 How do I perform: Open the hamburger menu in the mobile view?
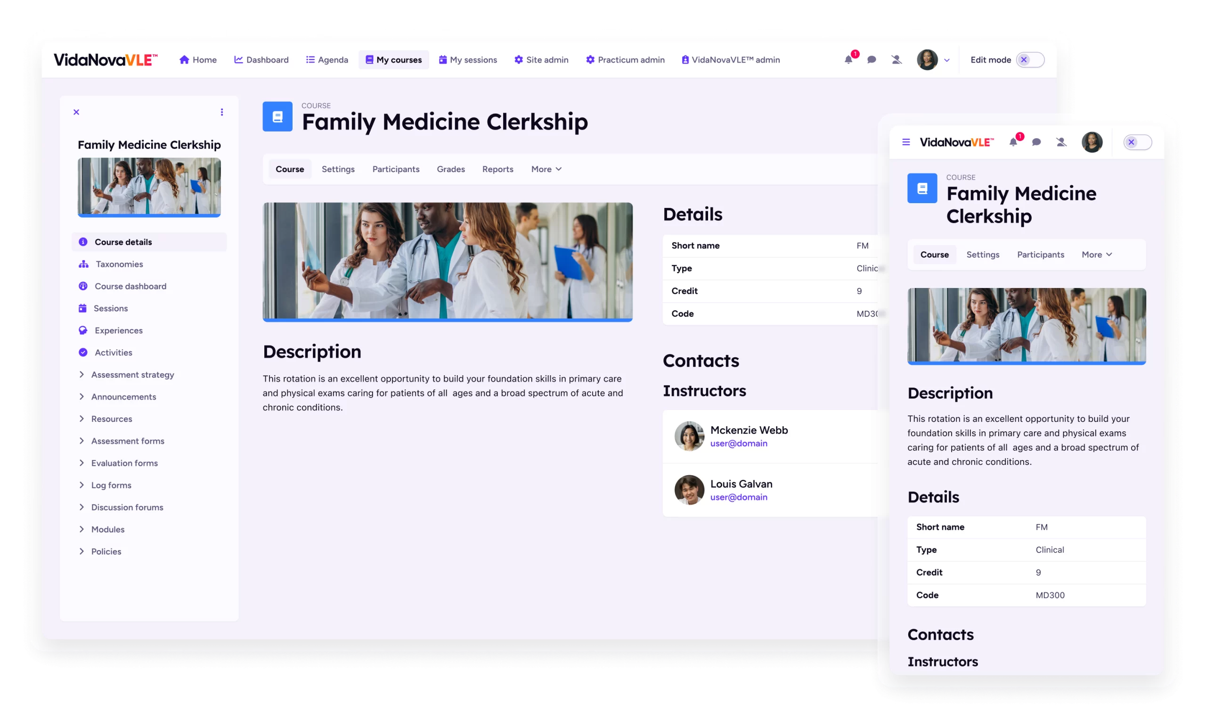(x=906, y=142)
